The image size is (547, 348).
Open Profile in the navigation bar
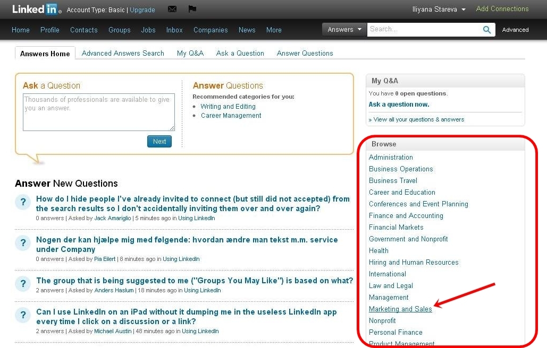coord(50,30)
